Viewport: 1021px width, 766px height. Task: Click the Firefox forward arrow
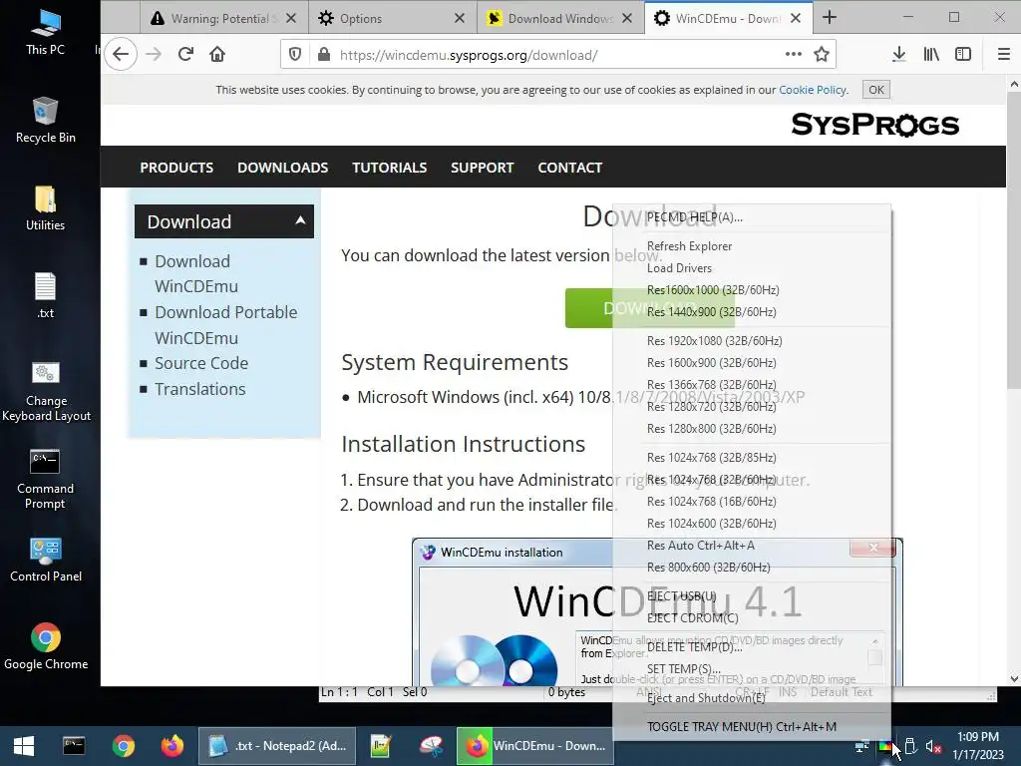click(x=154, y=54)
